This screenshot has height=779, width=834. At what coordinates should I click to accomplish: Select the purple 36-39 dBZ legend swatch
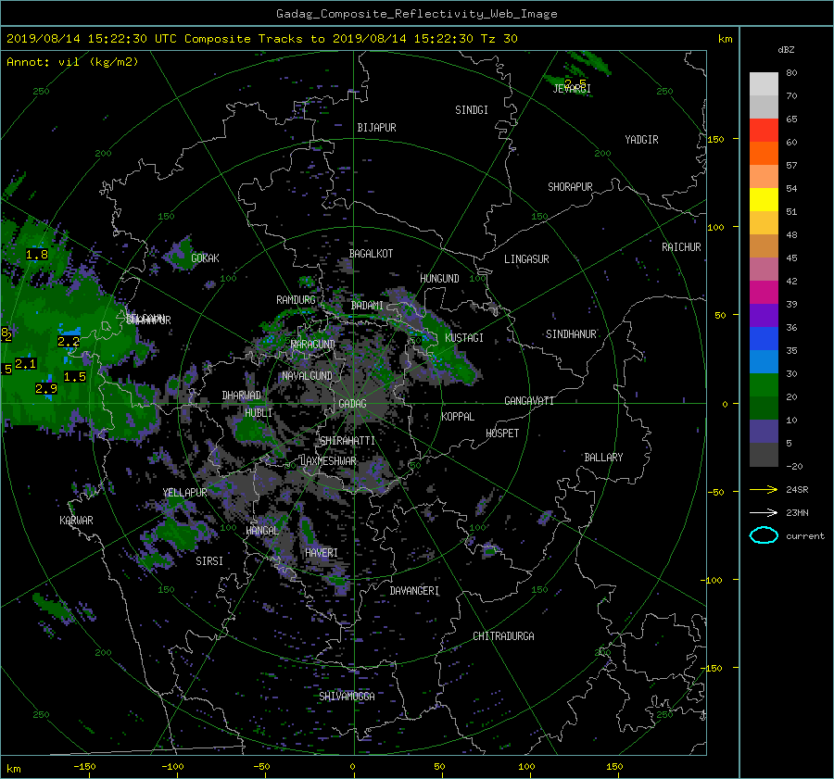764,315
